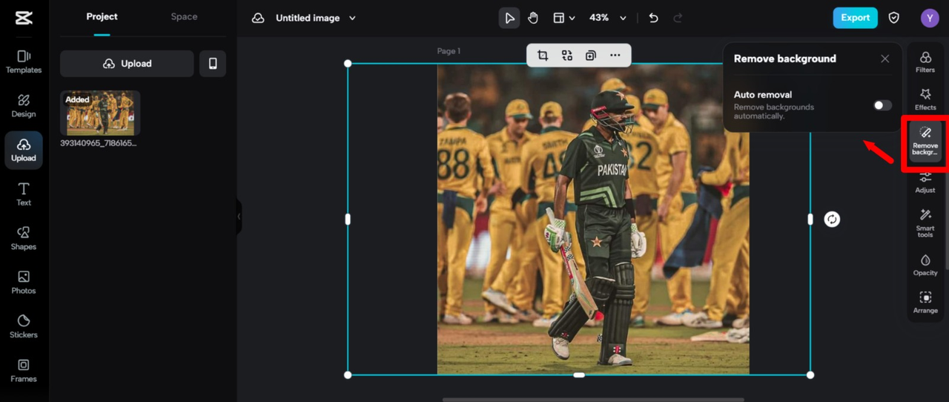
Task: Open the 43% zoom level dropdown
Action: coord(607,18)
